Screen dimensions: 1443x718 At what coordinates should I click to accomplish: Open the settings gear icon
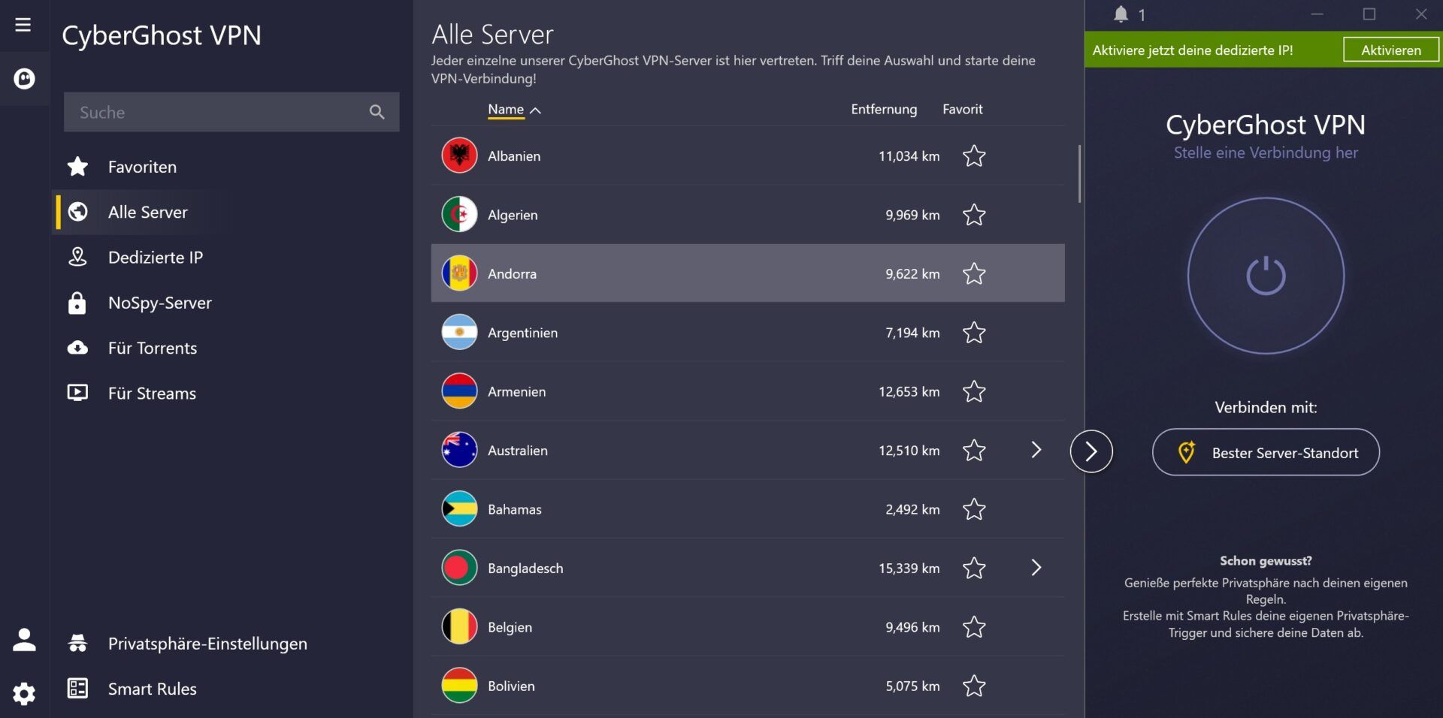(x=24, y=693)
